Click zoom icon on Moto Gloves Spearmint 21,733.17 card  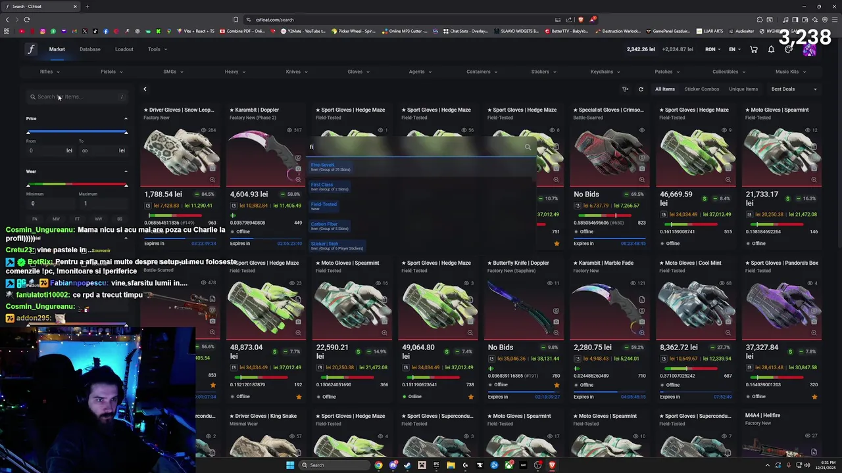(x=814, y=179)
